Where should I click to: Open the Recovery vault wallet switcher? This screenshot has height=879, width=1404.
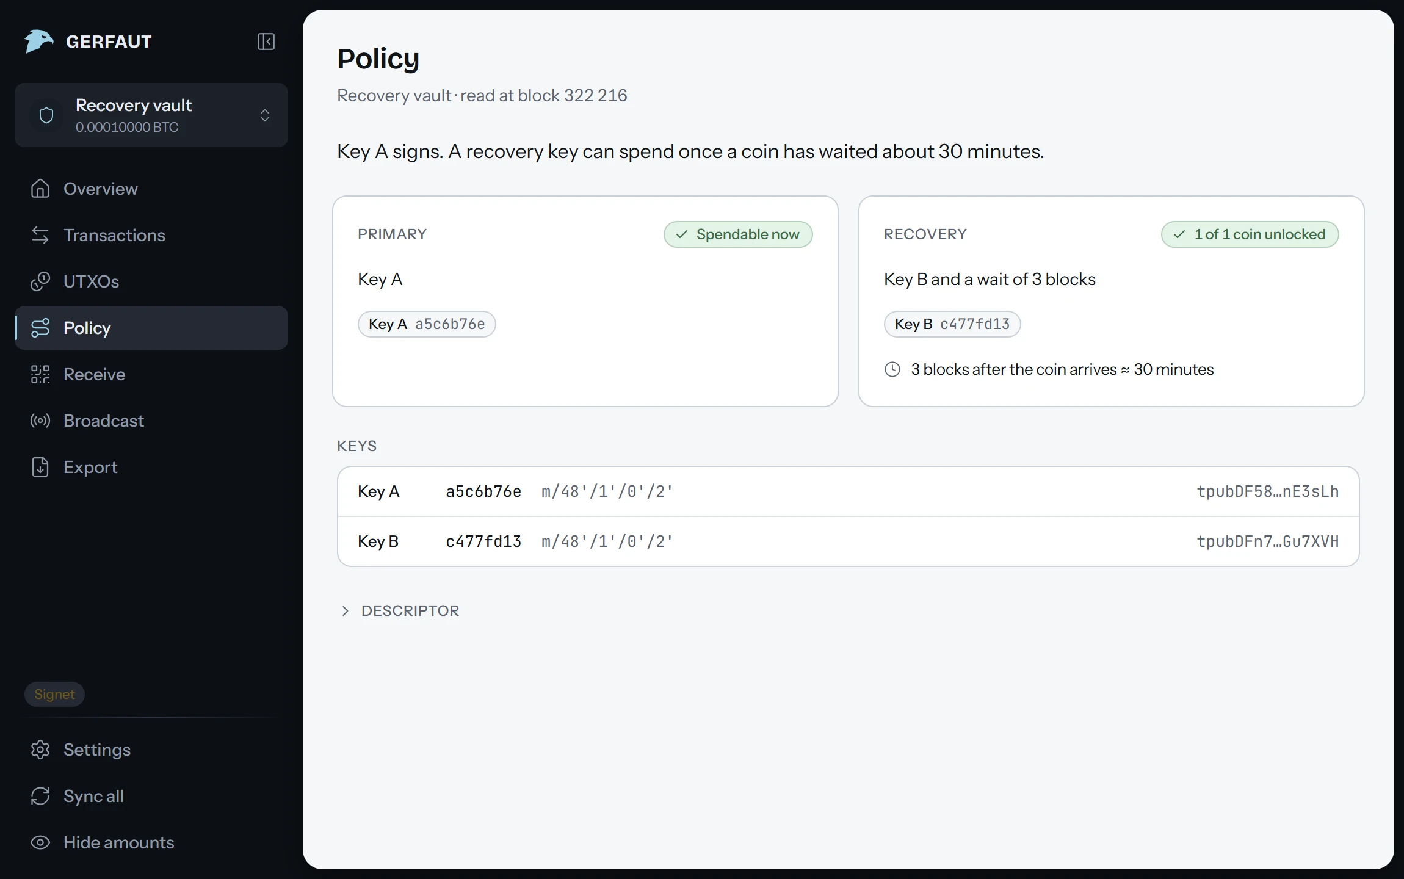[151, 115]
